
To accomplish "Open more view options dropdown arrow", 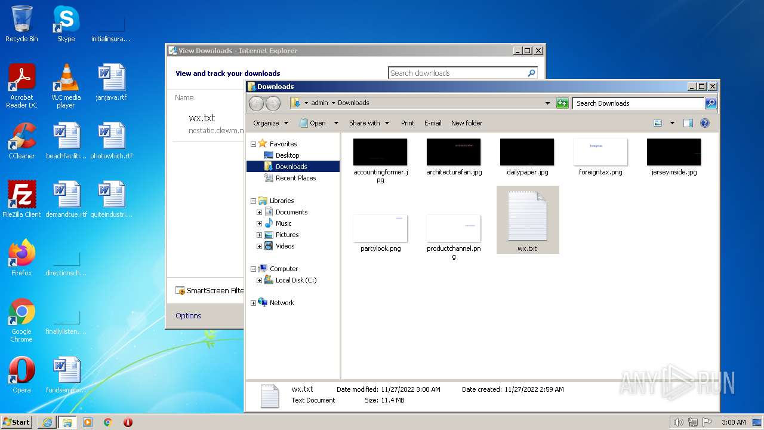I will click(672, 123).
